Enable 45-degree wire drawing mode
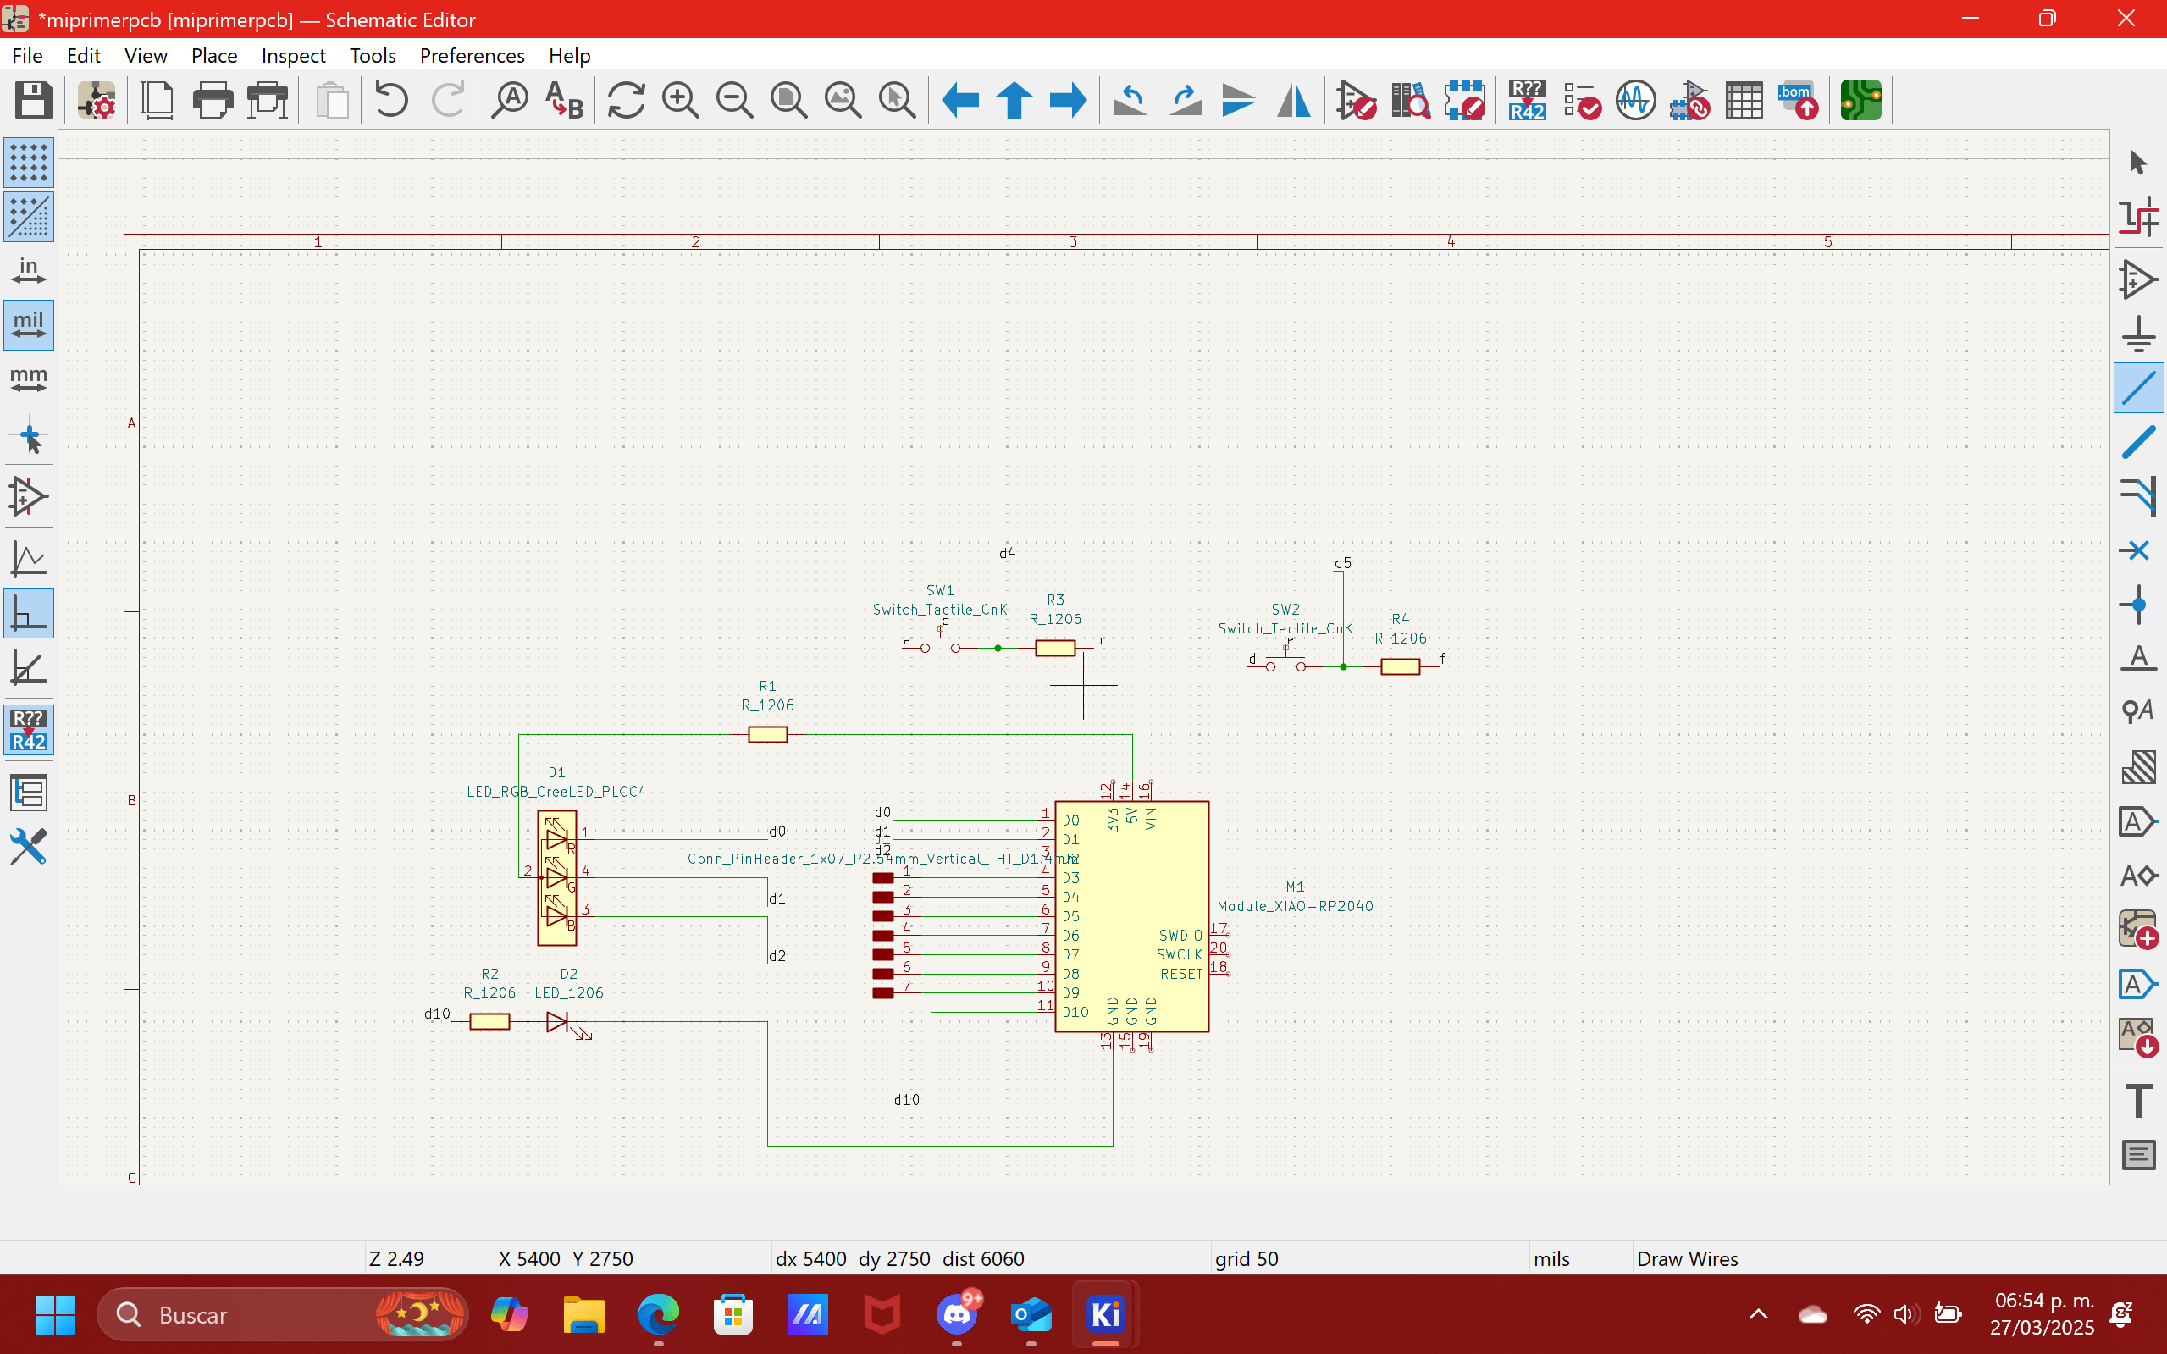This screenshot has height=1354, width=2167. pos(29,668)
